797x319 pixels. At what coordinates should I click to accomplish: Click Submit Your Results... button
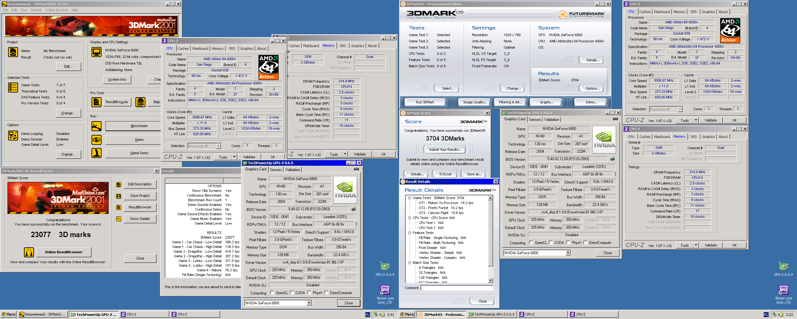pyautogui.click(x=445, y=150)
